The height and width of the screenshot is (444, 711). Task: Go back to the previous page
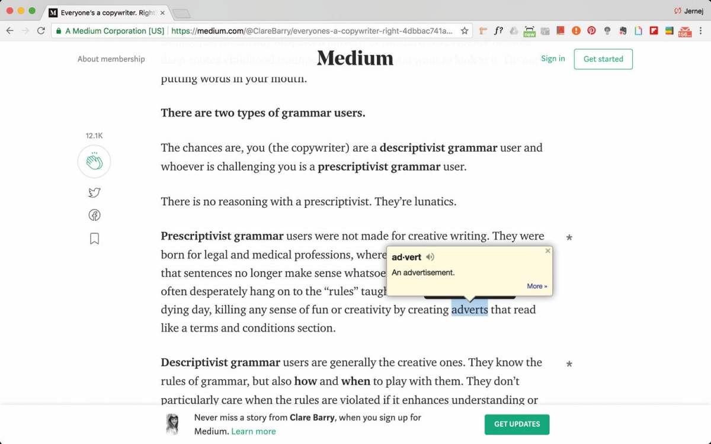(10, 31)
